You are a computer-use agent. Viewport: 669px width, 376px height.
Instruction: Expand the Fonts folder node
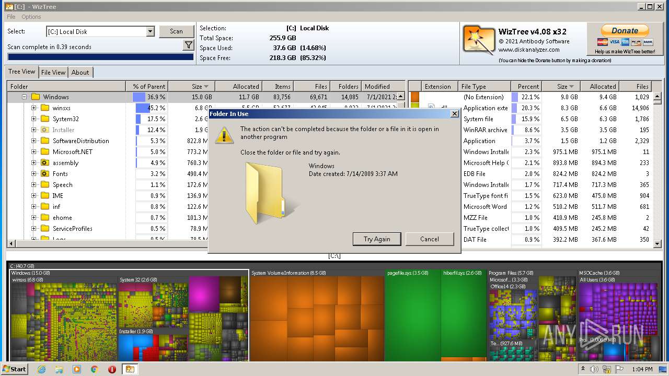[33, 173]
